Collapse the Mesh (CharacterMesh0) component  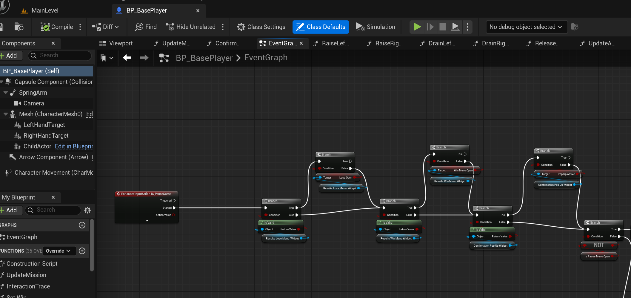click(5, 114)
